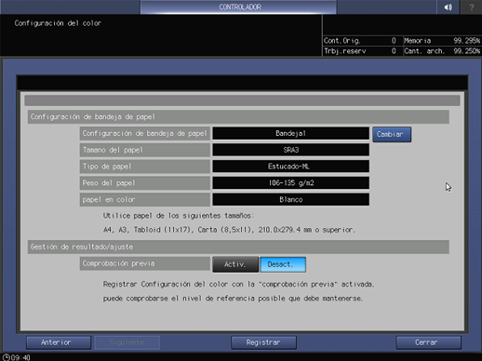Click the greyed-out Siguiente button
The width and height of the screenshot is (482, 361).
[127, 342]
